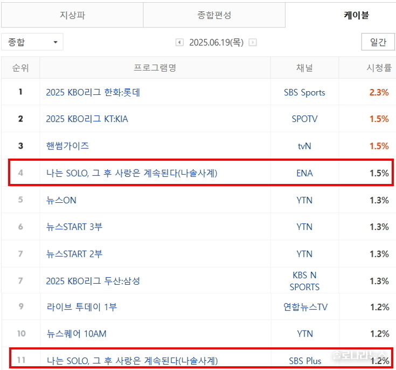Click rank number 3
This screenshot has width=396, height=370.
pos(20,146)
